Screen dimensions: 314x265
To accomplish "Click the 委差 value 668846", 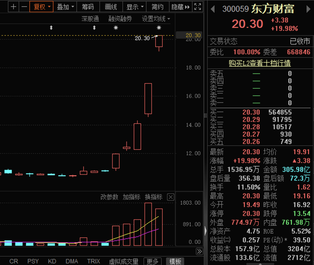I will (x=299, y=52).
